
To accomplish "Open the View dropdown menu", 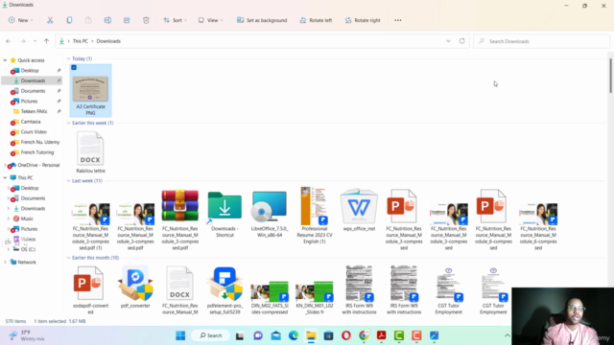I will pos(210,20).
